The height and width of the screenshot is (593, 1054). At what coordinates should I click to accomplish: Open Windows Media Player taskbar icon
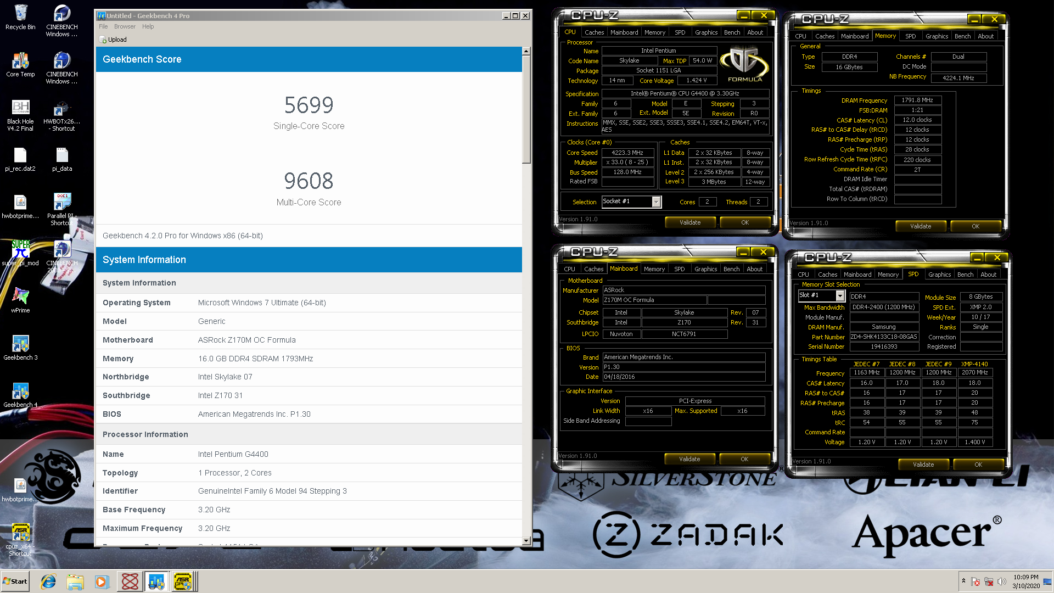point(102,581)
